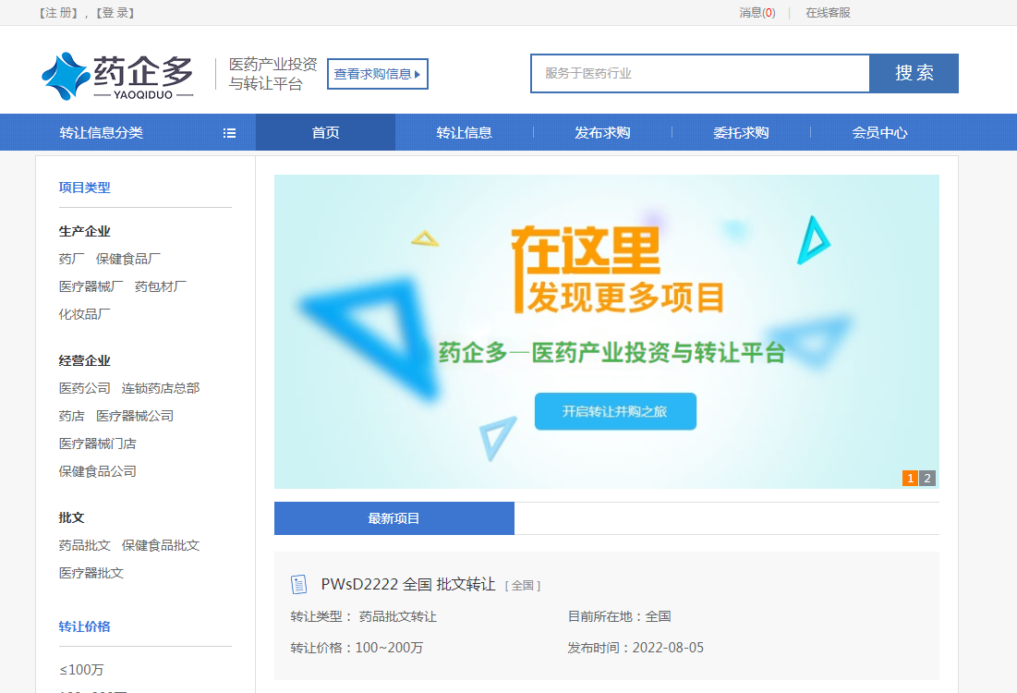Go to 会员中心 in the navigation bar
This screenshot has width=1017, height=693.
[879, 133]
